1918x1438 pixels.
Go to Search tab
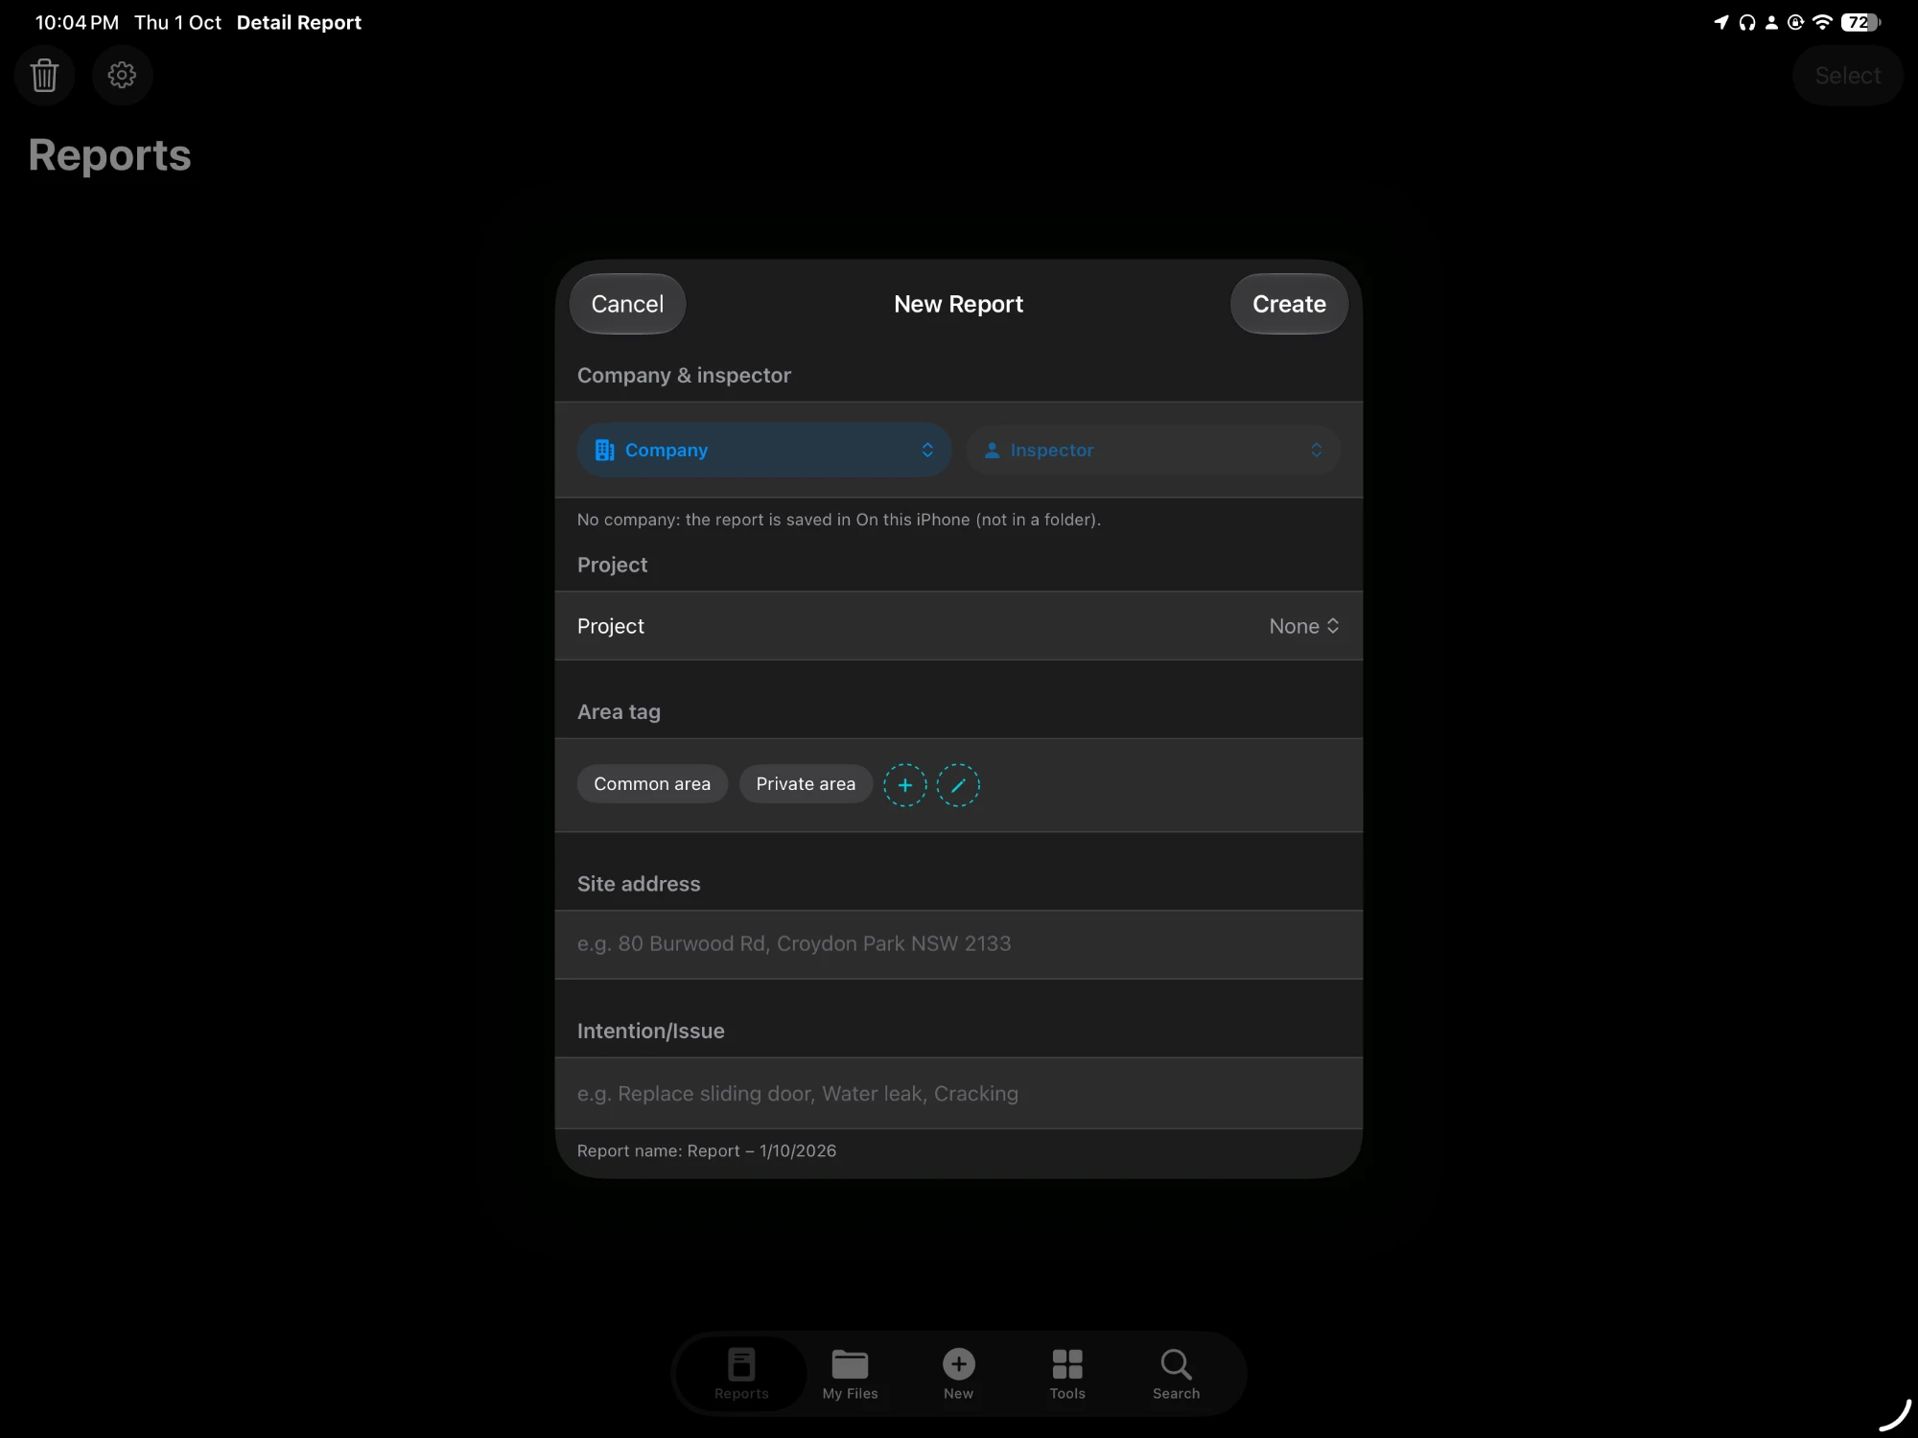coord(1176,1374)
